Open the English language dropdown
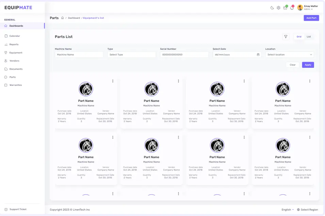Viewport: 325px width, 216px height. pyautogui.click(x=288, y=210)
